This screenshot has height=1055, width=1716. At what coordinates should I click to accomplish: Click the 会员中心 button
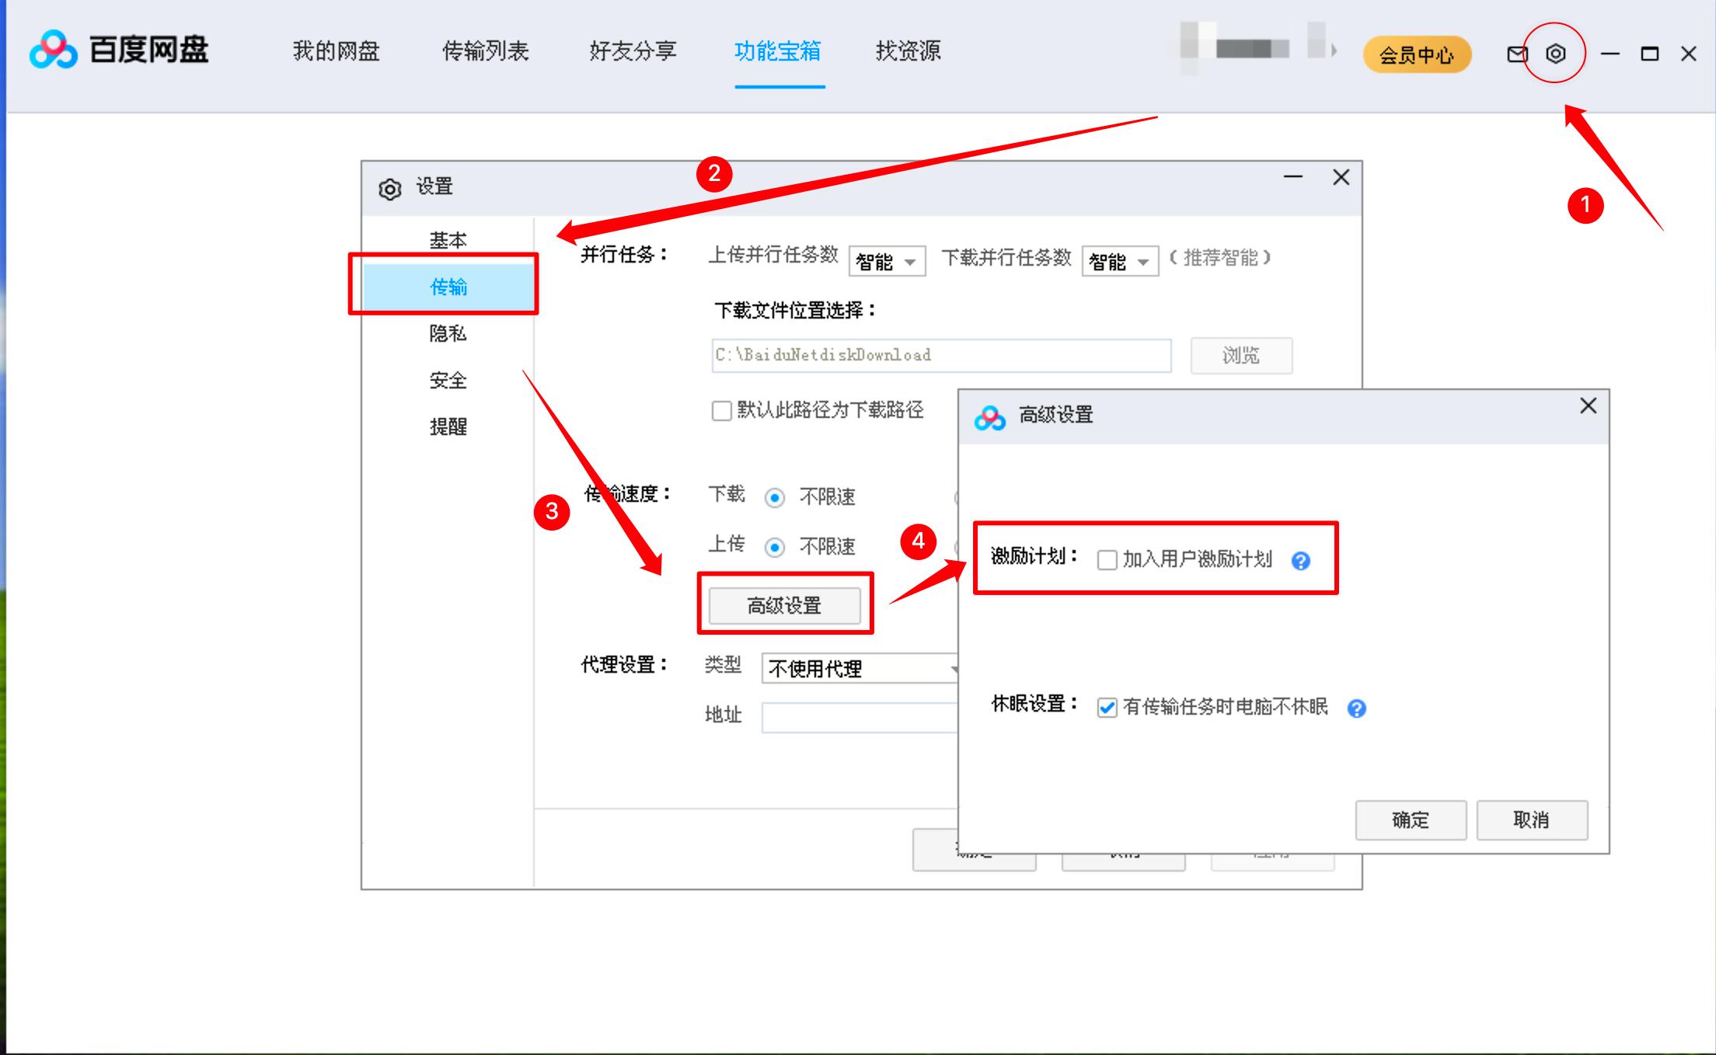(1416, 54)
